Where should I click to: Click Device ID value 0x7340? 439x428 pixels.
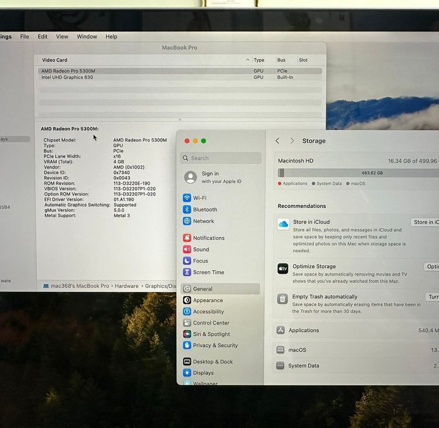[122, 173]
